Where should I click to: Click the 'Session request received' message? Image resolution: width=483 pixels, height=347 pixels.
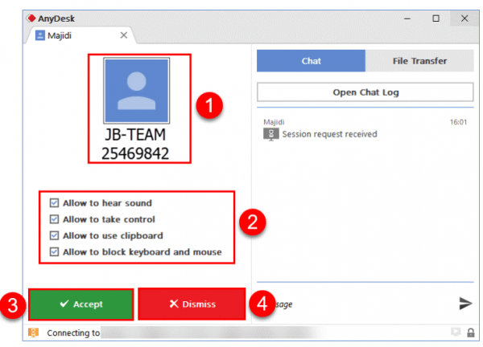coord(329,134)
